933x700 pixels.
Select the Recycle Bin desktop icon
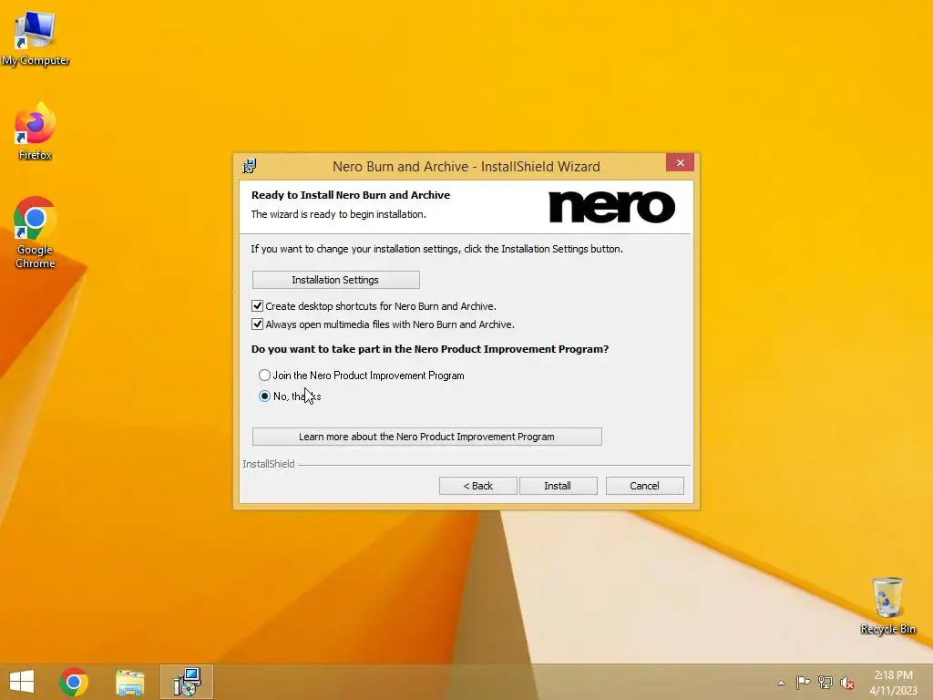click(x=887, y=605)
